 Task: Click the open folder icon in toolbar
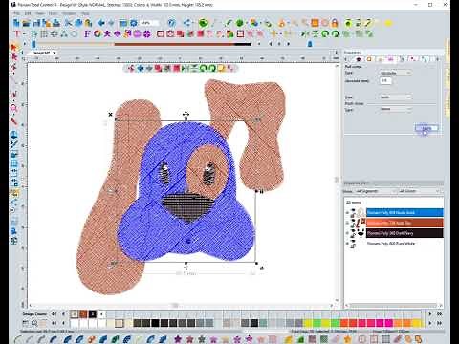click(26, 23)
